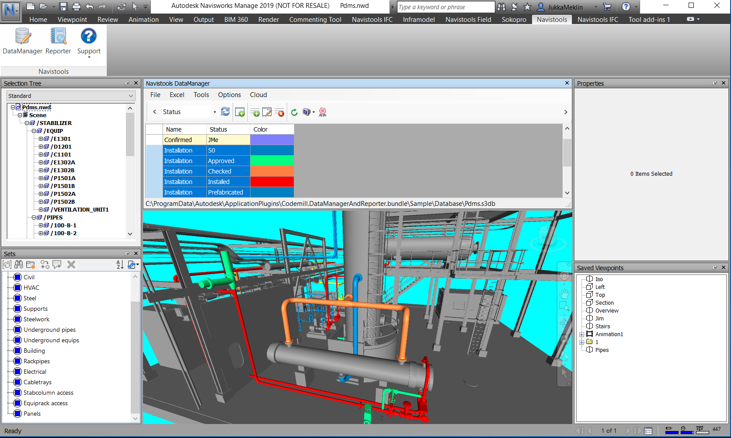Click the delete row icon with red X
This screenshot has height=438, width=731.
(x=280, y=112)
